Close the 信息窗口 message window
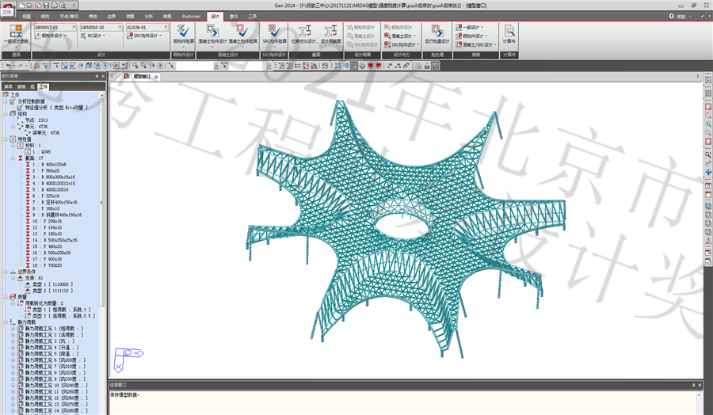 pyautogui.click(x=700, y=385)
